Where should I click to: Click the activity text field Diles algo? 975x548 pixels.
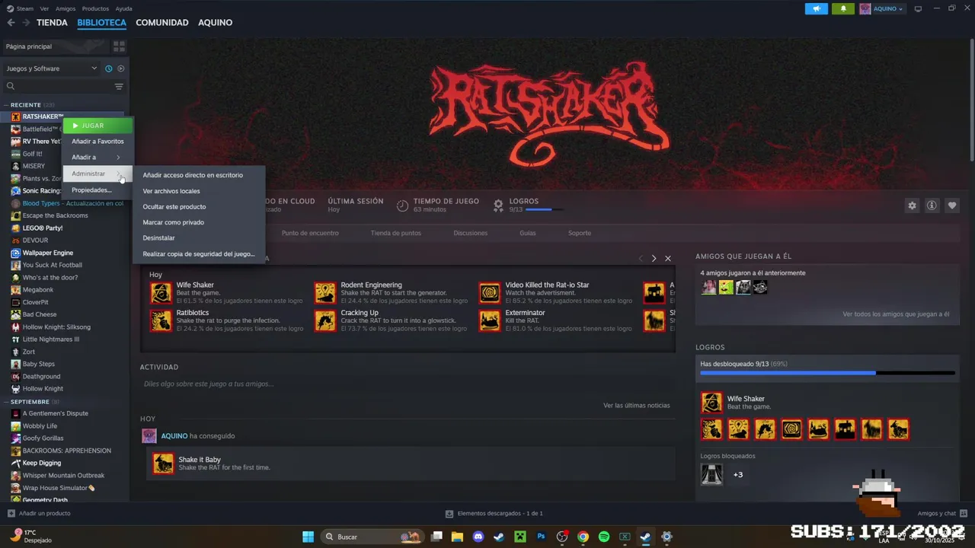(x=408, y=384)
